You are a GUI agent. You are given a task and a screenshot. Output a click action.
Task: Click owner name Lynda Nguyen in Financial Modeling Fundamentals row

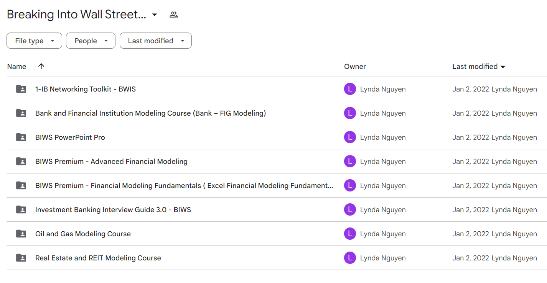pyautogui.click(x=383, y=186)
